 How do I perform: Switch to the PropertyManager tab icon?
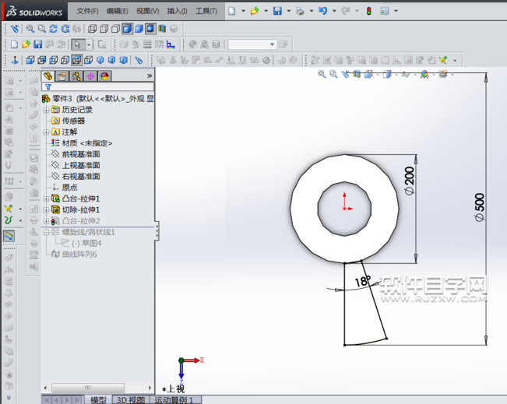[62, 76]
